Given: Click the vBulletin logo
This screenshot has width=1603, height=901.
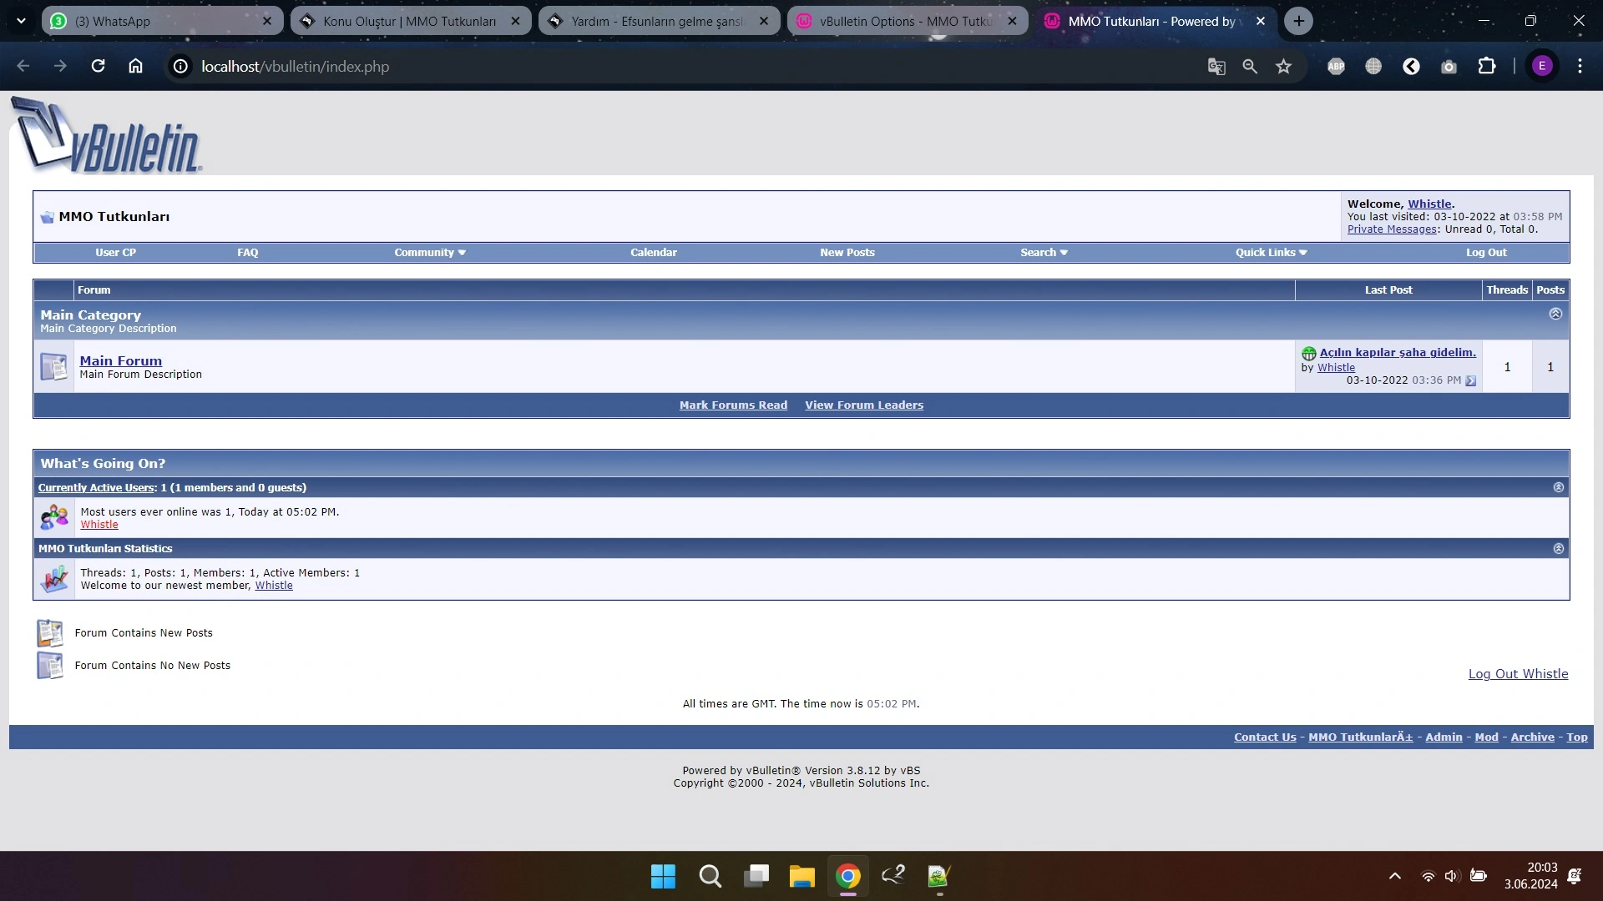Looking at the screenshot, I should point(106,134).
